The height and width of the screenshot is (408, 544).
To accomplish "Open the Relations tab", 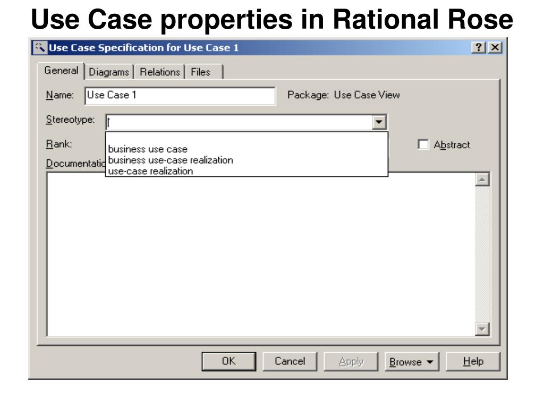I will pyautogui.click(x=160, y=72).
